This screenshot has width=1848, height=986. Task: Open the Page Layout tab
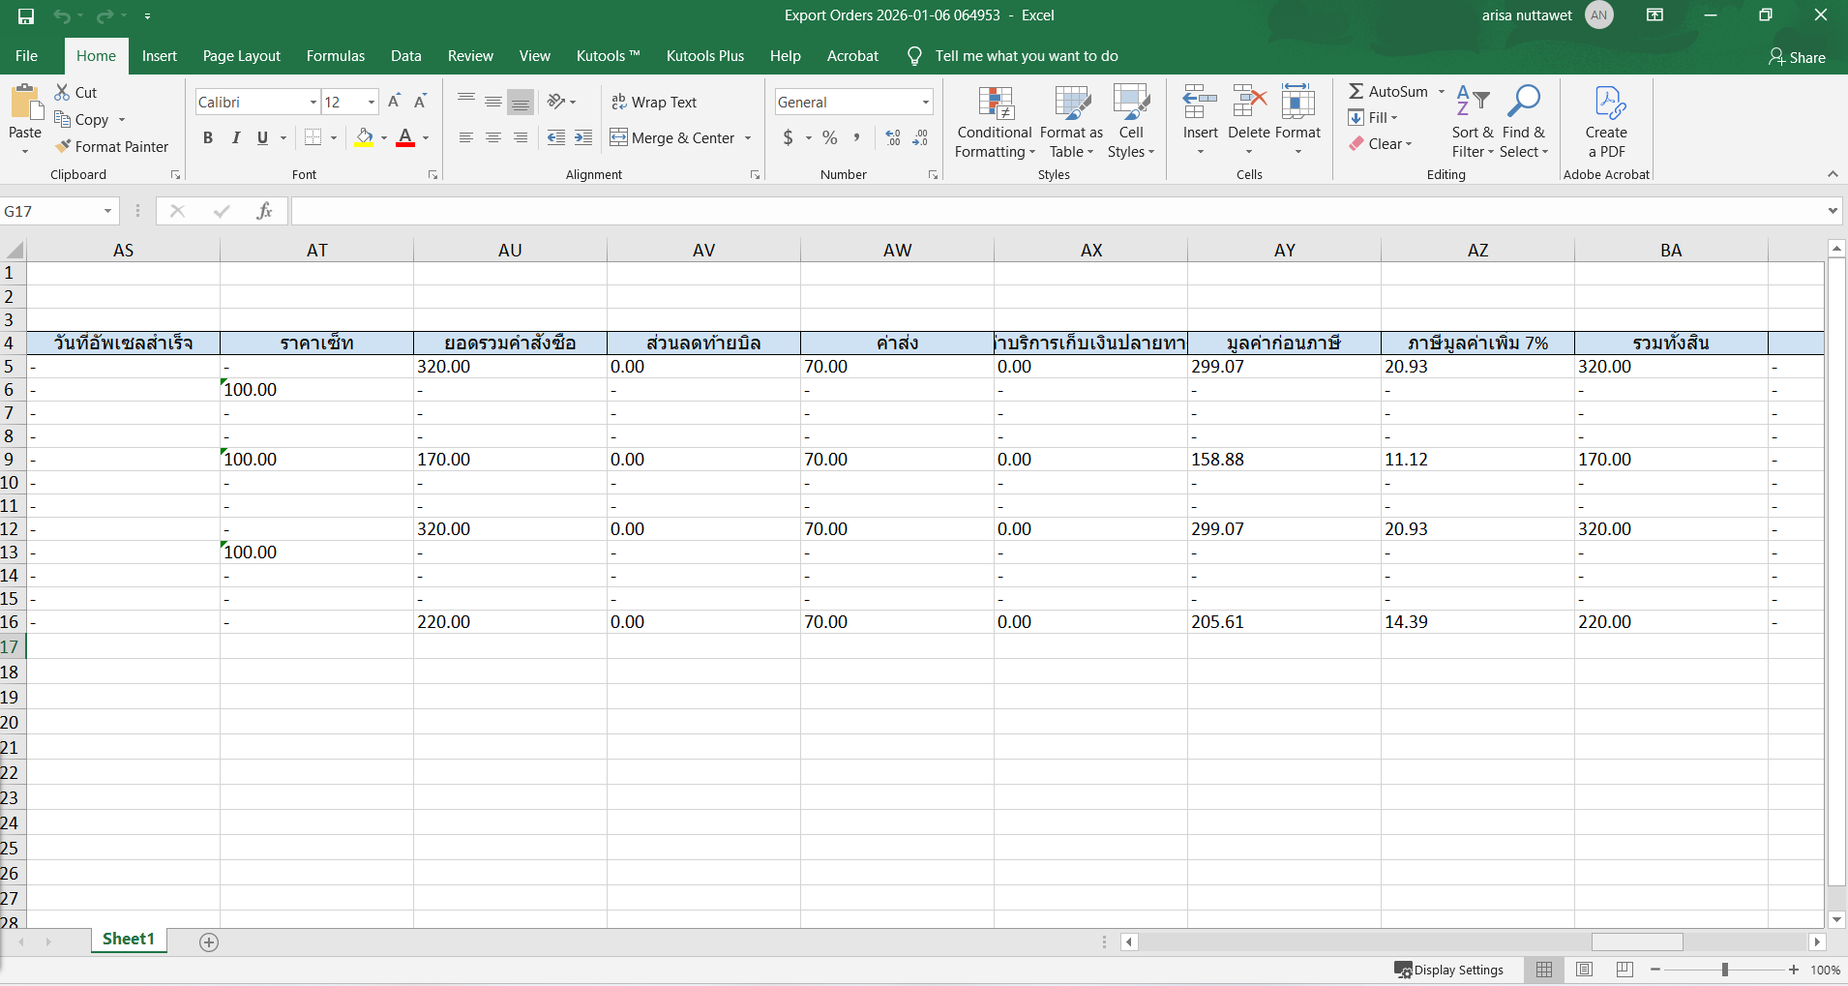[x=241, y=56]
